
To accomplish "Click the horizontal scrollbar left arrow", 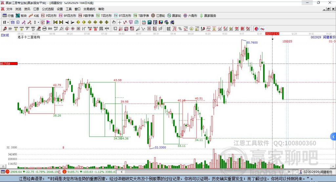I will click(121, 172).
